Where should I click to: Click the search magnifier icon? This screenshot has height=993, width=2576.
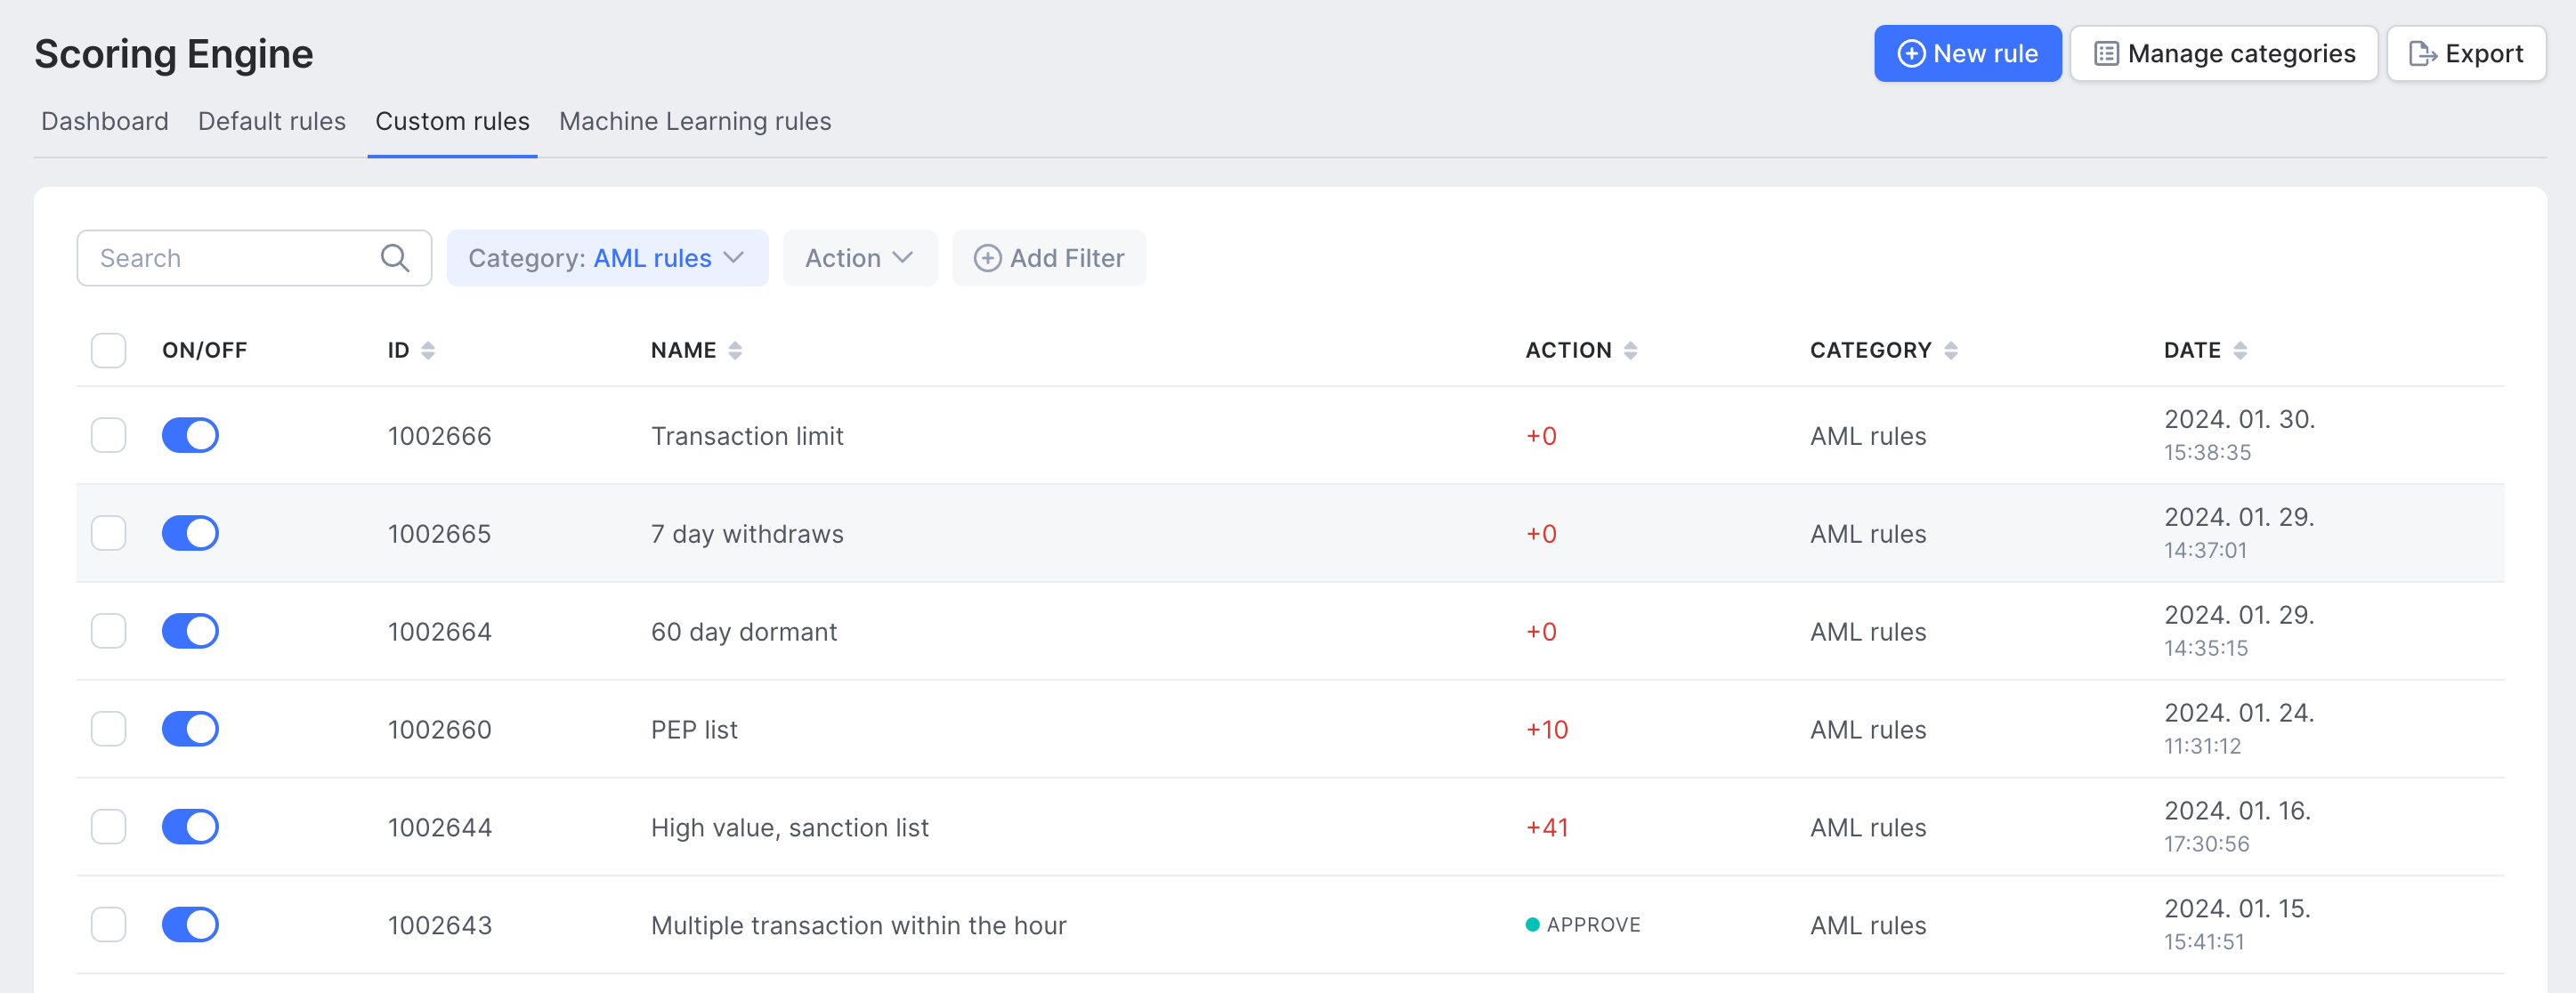point(394,258)
